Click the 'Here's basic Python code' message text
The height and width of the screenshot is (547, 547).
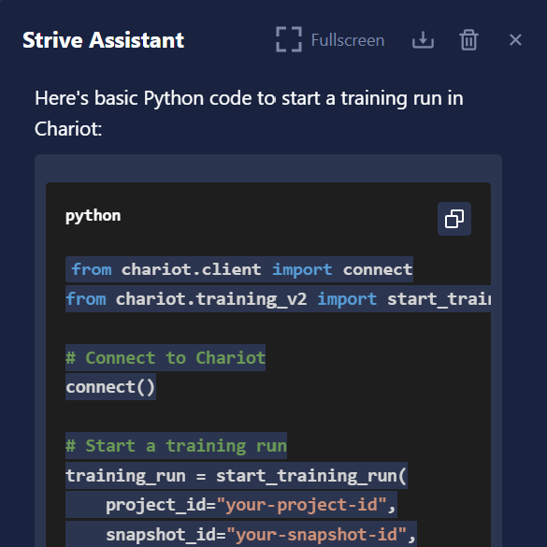point(249,113)
